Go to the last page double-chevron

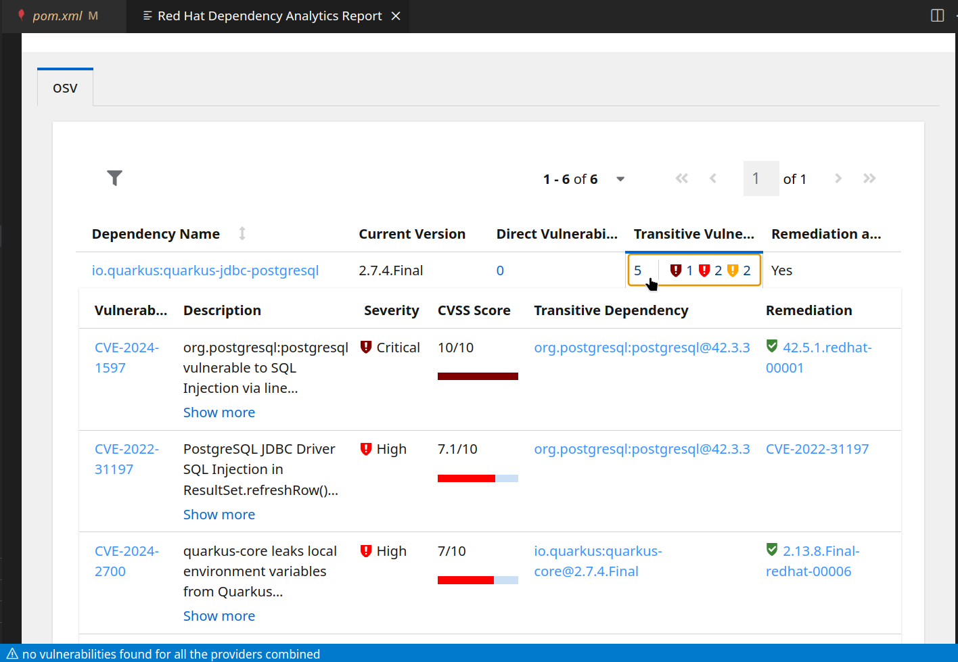869,179
